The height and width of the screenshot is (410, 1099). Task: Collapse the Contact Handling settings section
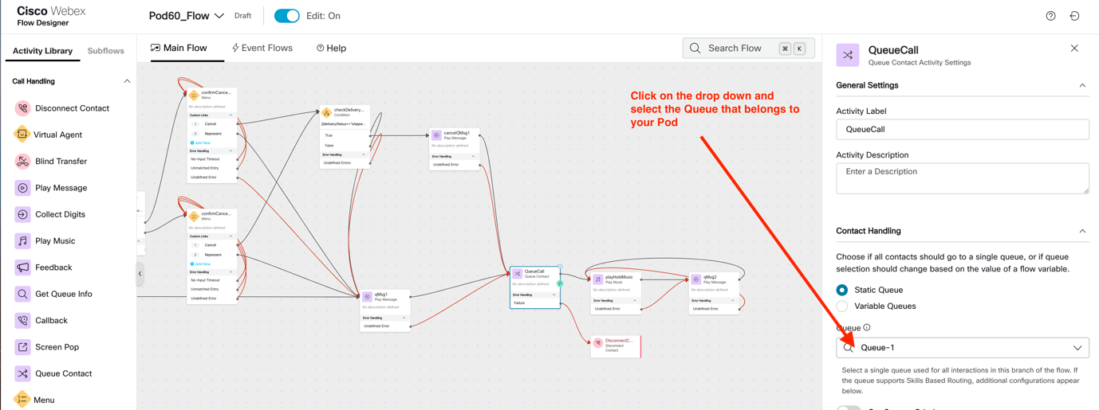pos(1081,231)
